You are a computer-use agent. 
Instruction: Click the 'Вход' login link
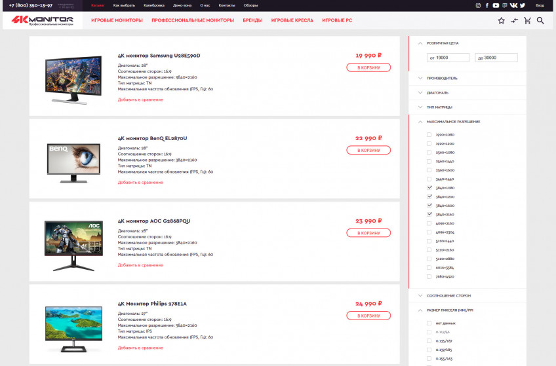[x=540, y=5]
